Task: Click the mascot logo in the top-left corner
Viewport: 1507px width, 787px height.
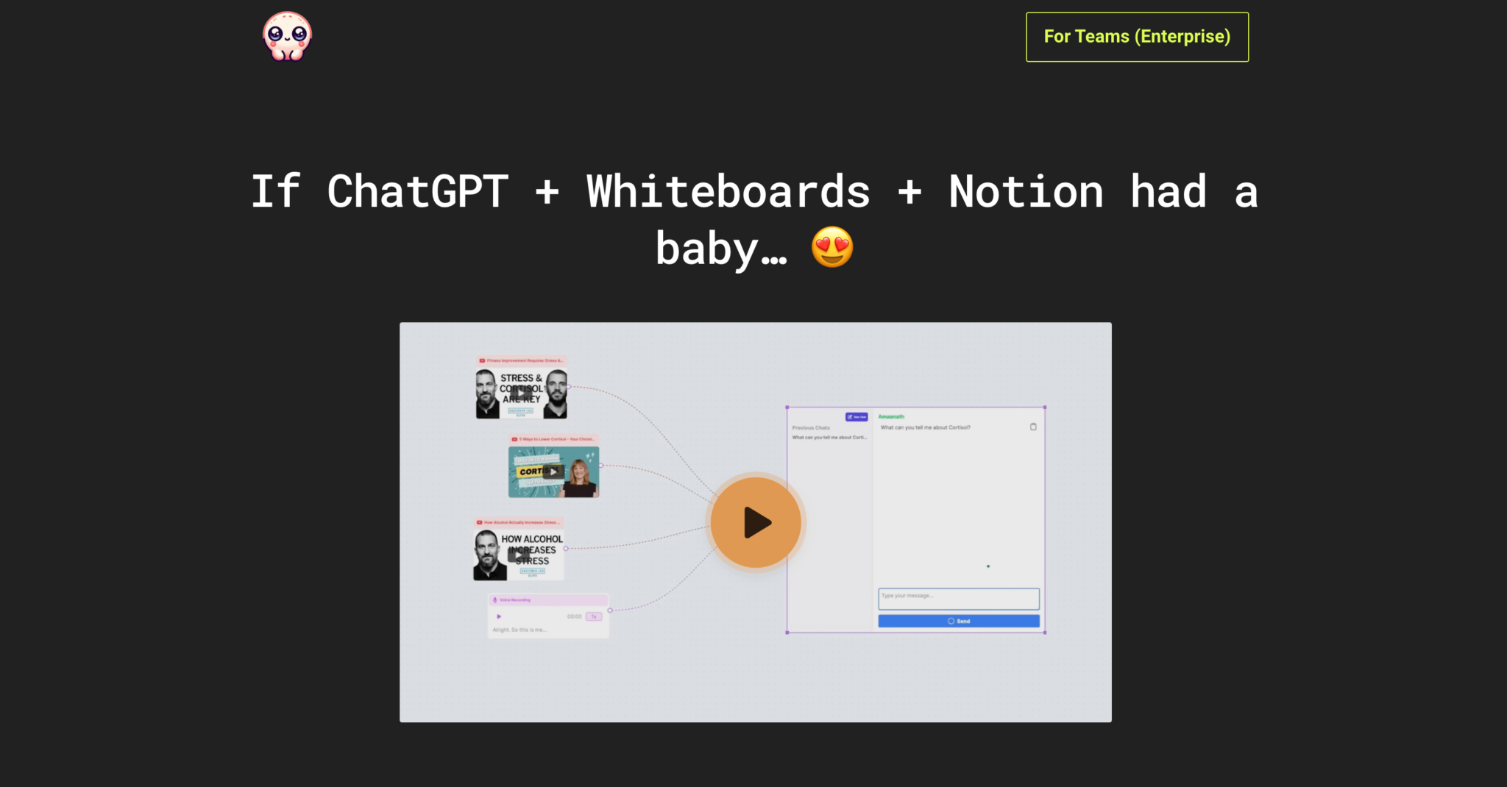Action: pyautogui.click(x=287, y=35)
